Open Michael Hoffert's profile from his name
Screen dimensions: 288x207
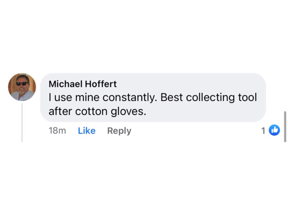tap(83, 84)
